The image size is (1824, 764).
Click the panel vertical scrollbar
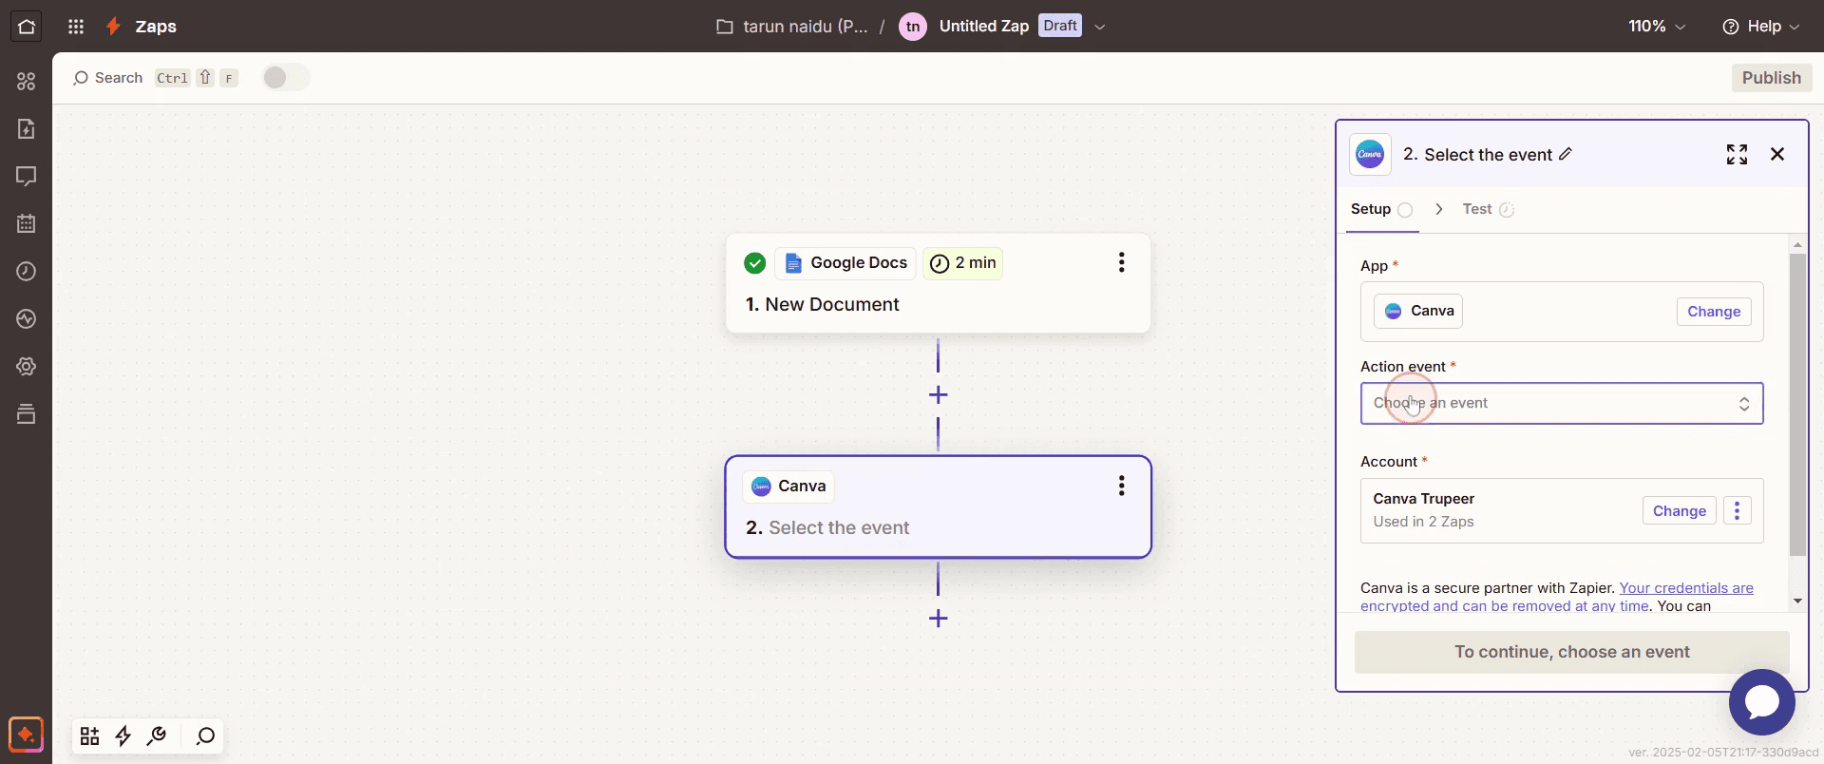coord(1796,405)
